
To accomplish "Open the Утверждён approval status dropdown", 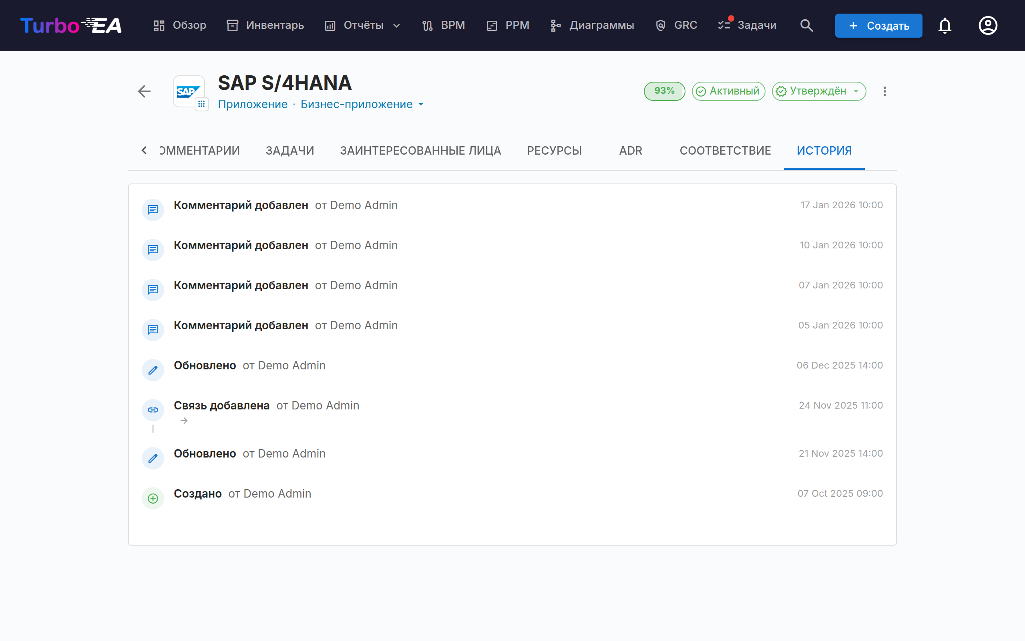I will pyautogui.click(x=819, y=91).
